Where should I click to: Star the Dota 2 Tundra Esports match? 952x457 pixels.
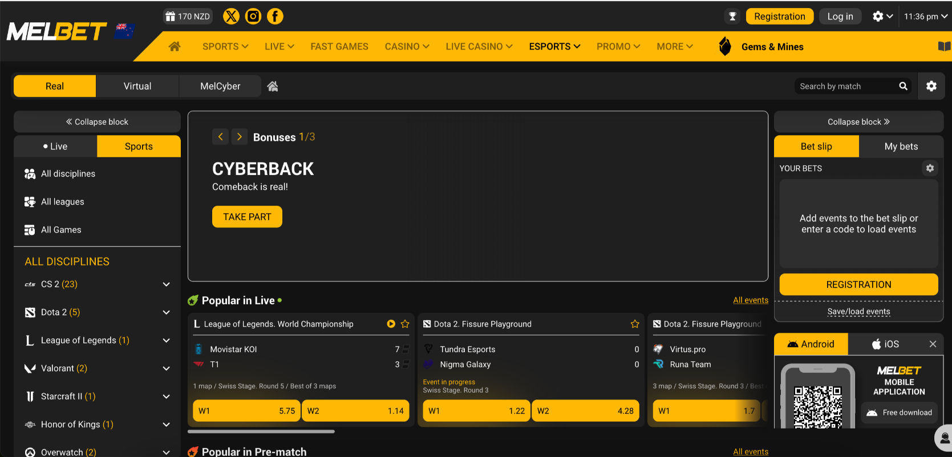coord(635,324)
